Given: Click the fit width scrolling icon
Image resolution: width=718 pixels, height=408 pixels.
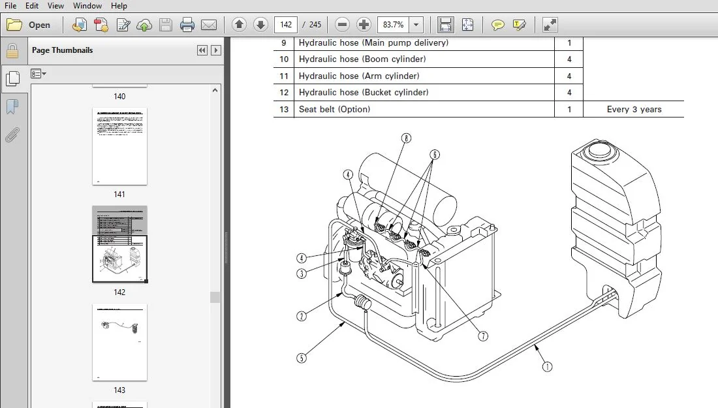Looking at the screenshot, I should tap(446, 25).
